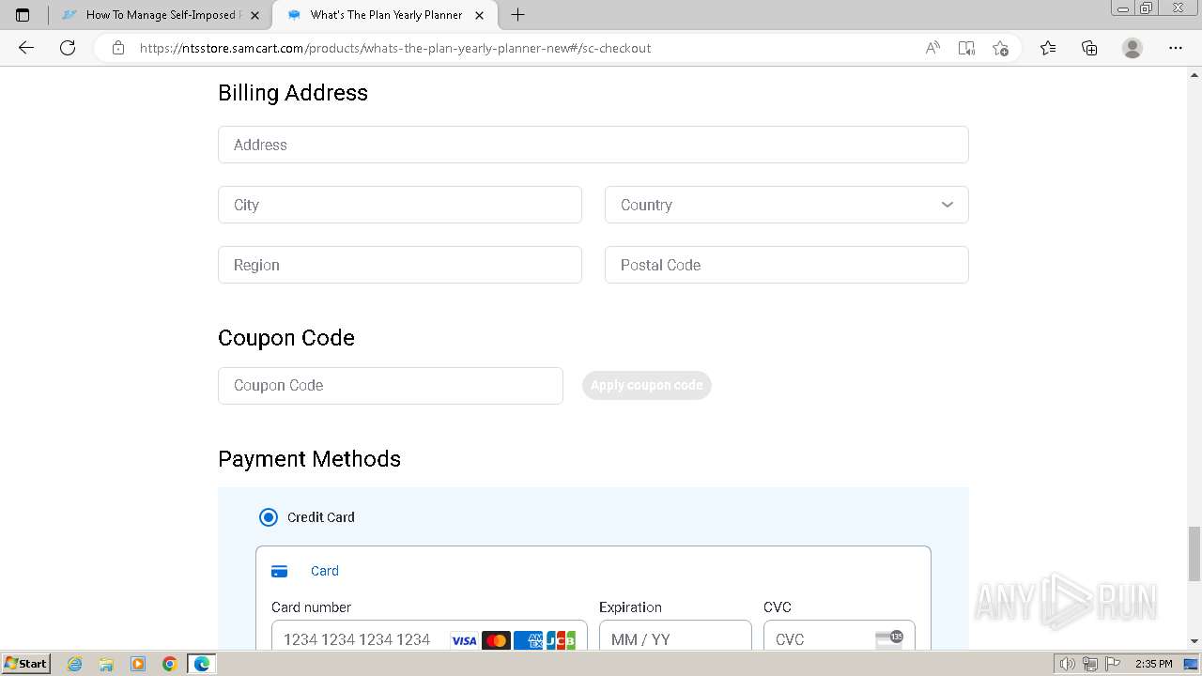
Task: Open Read Aloud in address bar
Action: pos(932,48)
